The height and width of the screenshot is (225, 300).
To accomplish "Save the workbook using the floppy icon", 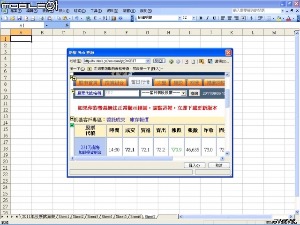I will pos(19,18).
